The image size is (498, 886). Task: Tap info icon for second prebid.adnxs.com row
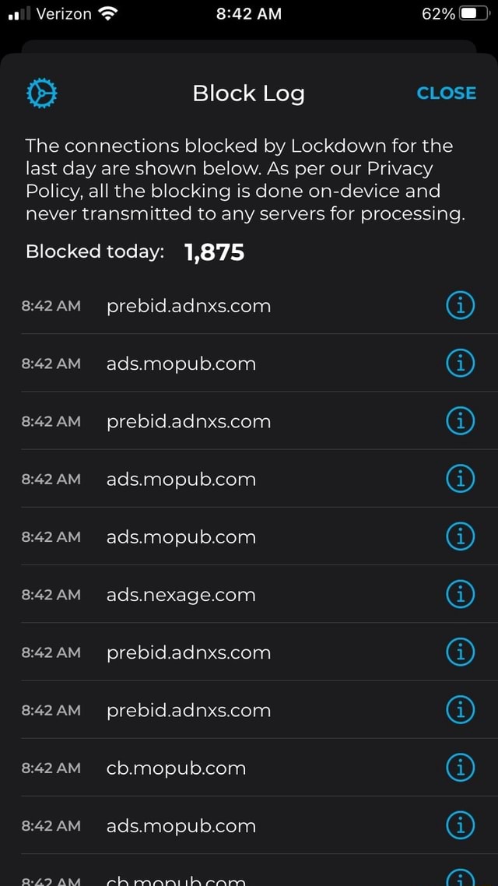point(460,421)
